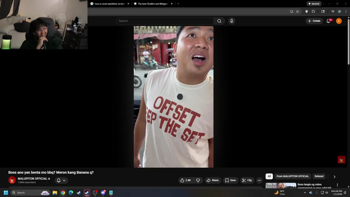
Task: Save video to a playlist
Action: coord(230,180)
